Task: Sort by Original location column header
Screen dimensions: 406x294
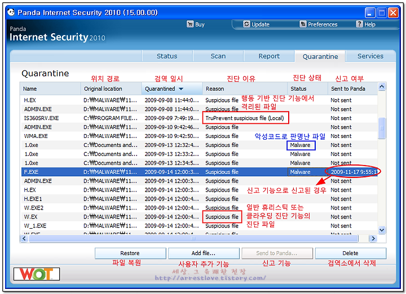Action: click(x=111, y=88)
